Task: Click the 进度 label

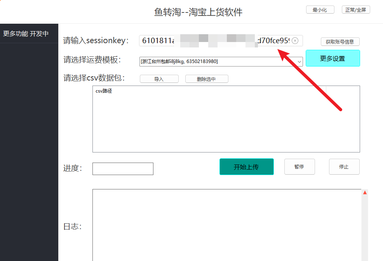Action: coord(73,168)
